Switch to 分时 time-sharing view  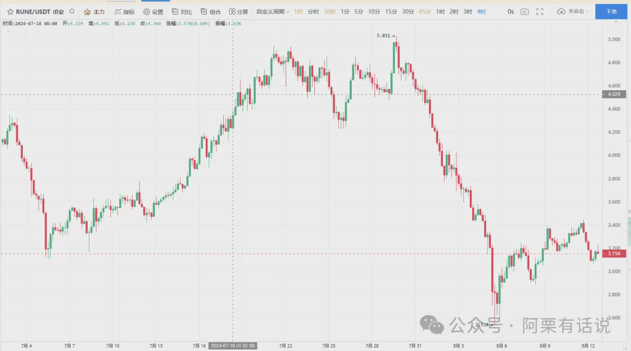point(313,12)
